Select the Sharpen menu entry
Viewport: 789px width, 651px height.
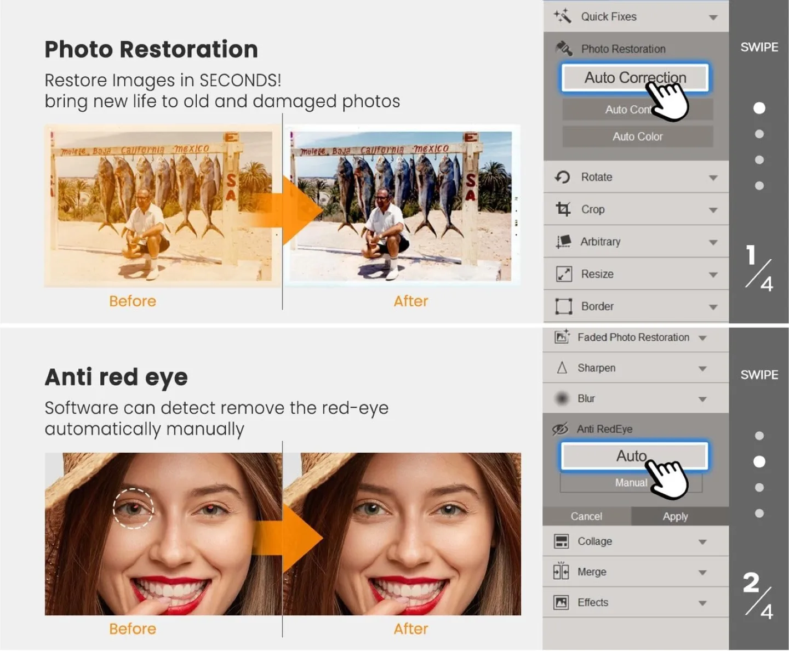point(597,368)
